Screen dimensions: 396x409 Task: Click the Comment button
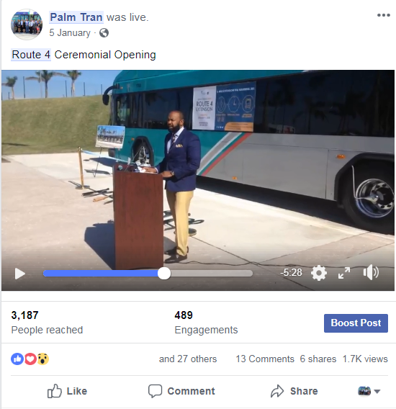pyautogui.click(x=181, y=391)
